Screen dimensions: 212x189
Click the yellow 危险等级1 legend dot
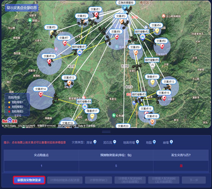pos(9,102)
